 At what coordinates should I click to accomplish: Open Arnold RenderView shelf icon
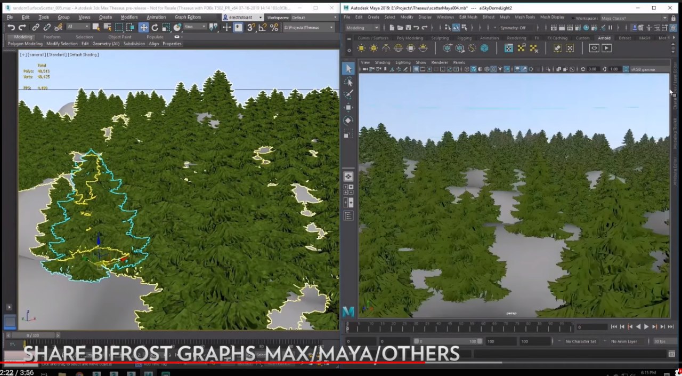click(x=594, y=48)
